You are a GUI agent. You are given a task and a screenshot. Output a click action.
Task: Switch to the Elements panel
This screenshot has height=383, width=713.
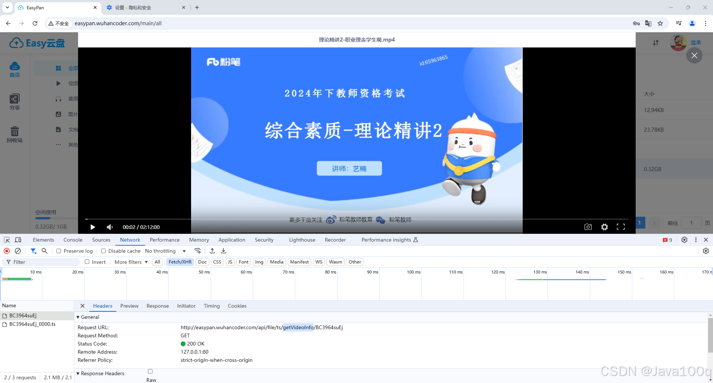pos(43,240)
